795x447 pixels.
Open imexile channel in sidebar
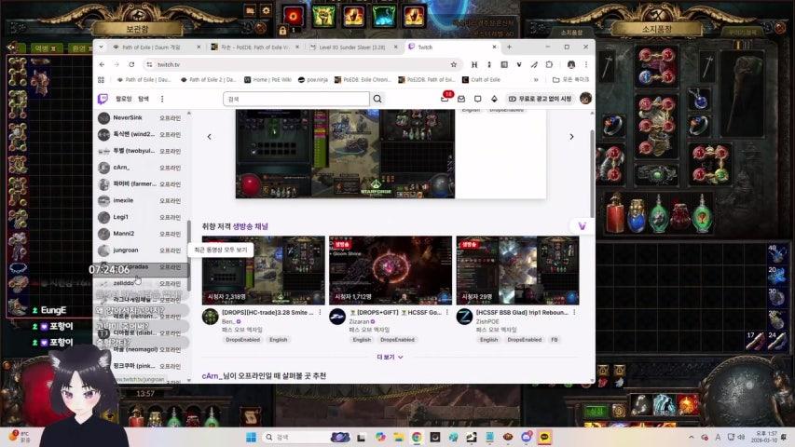coord(142,201)
